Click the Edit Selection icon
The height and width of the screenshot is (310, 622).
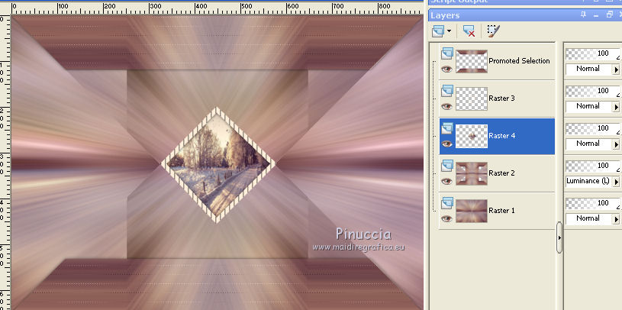click(493, 31)
